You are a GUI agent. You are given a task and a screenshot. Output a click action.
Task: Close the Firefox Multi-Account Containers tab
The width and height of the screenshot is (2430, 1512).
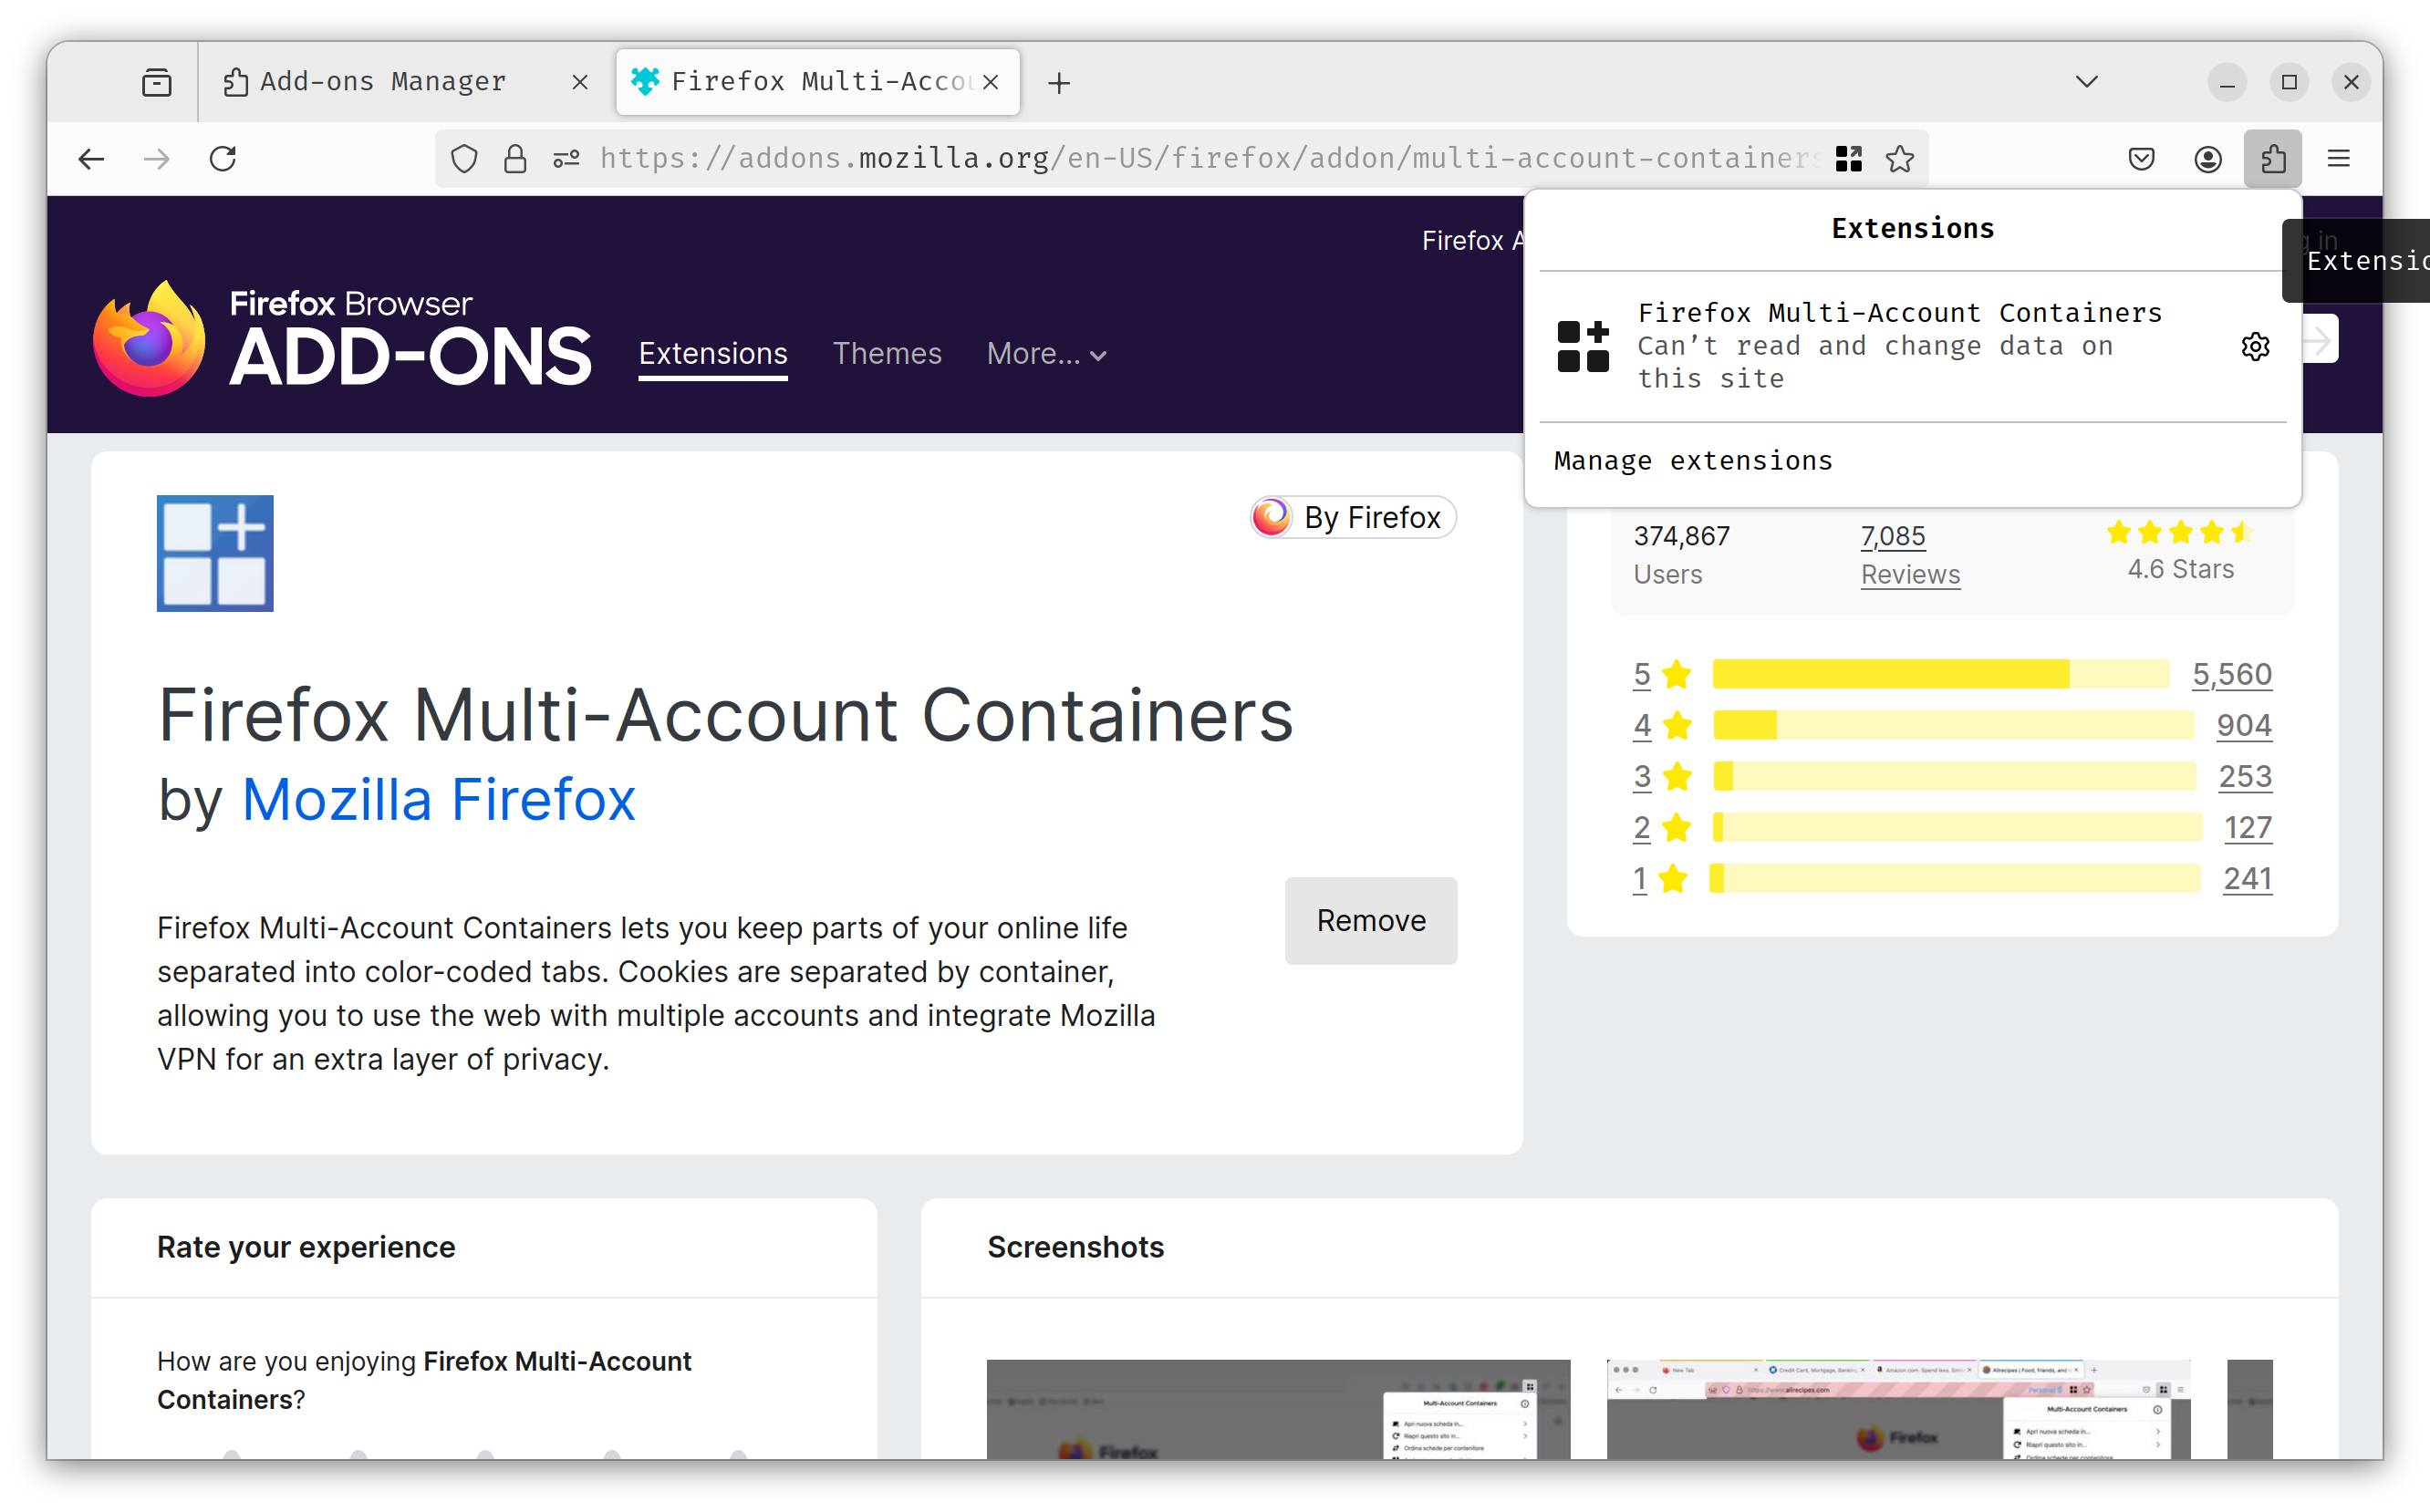point(990,82)
